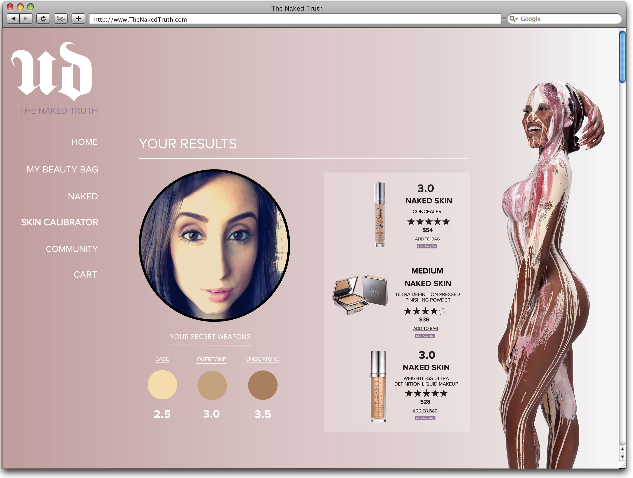Click the UNDERTONE label
The width and height of the screenshot is (633, 478).
(263, 359)
